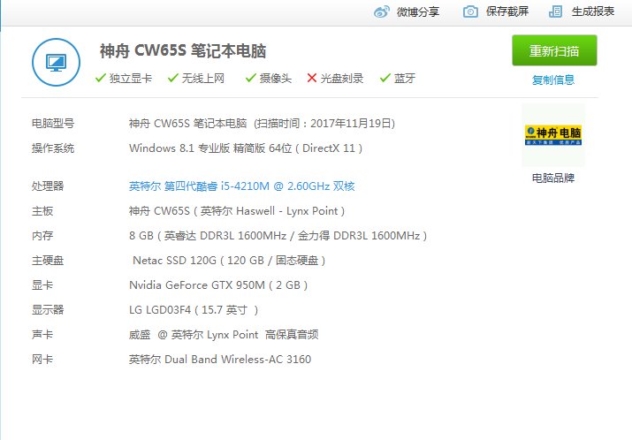Click the report generation icon
This screenshot has height=440, width=632.
click(555, 11)
